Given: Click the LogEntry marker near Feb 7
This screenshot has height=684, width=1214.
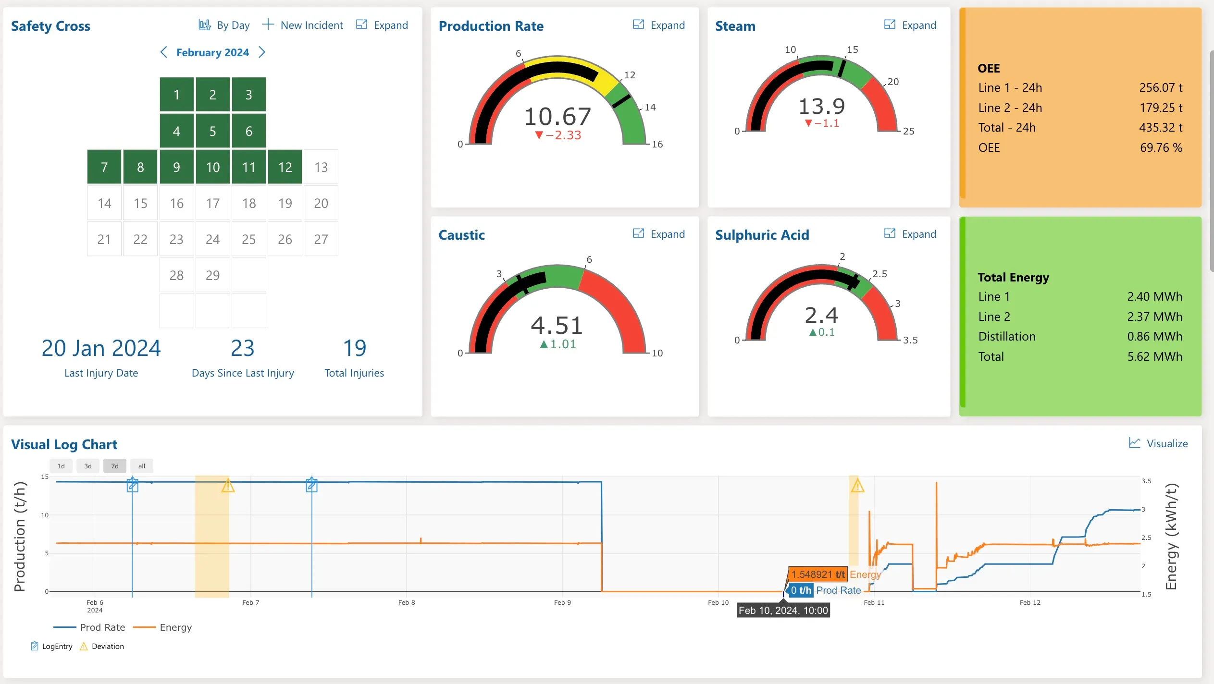Looking at the screenshot, I should click(311, 485).
